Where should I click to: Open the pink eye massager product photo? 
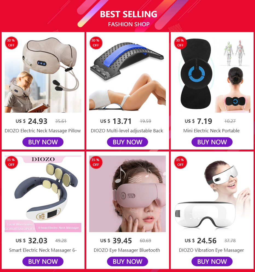pos(127,194)
